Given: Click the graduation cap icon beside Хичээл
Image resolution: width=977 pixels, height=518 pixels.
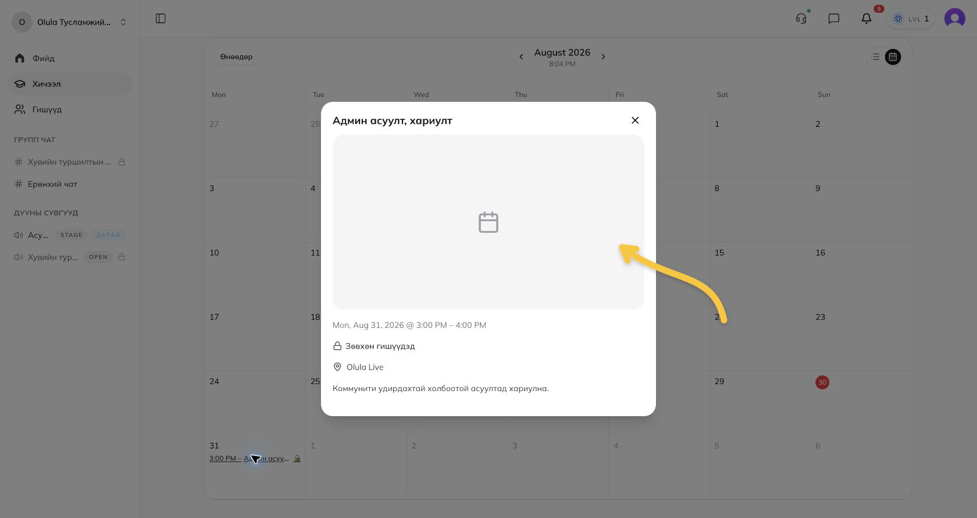Looking at the screenshot, I should coord(20,84).
